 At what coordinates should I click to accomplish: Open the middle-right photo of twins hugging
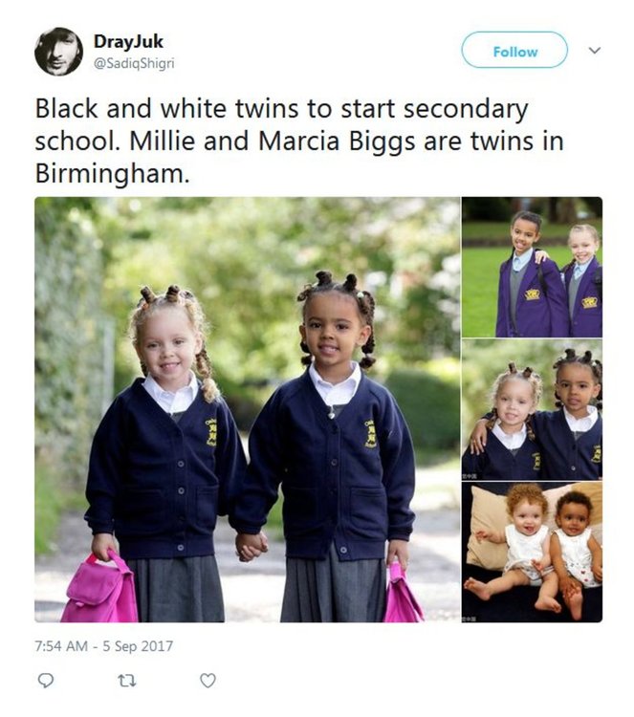click(x=532, y=409)
